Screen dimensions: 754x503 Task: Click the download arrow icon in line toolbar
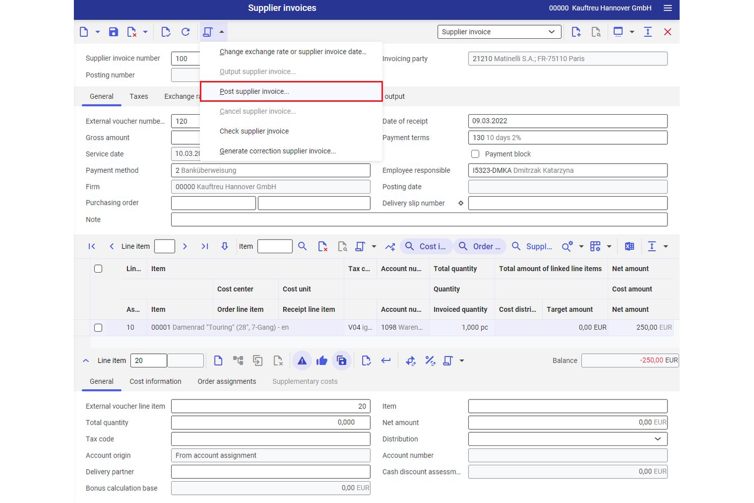click(225, 247)
